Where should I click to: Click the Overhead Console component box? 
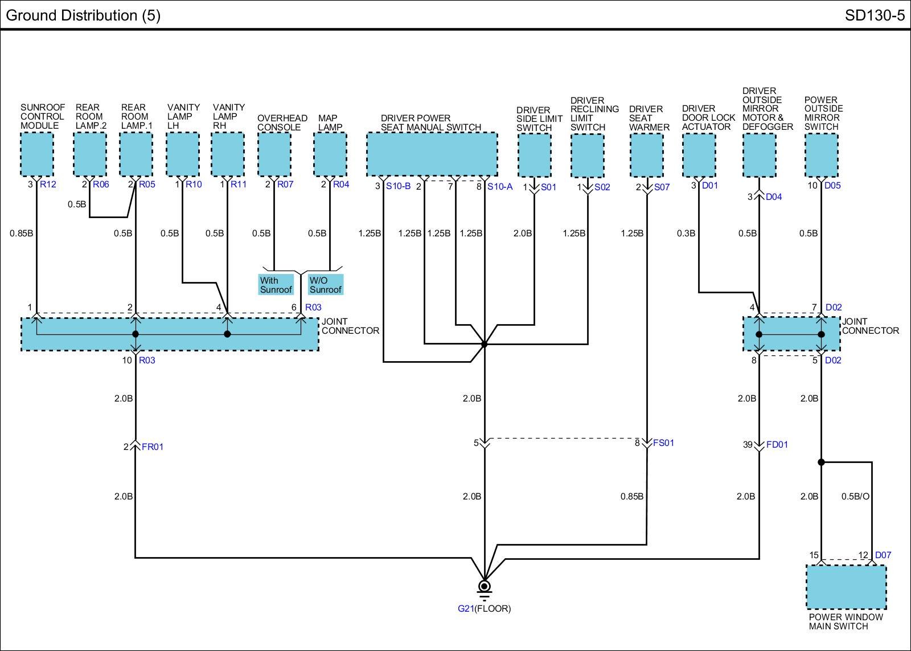274,154
